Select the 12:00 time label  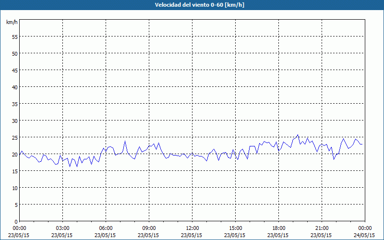[192, 228]
